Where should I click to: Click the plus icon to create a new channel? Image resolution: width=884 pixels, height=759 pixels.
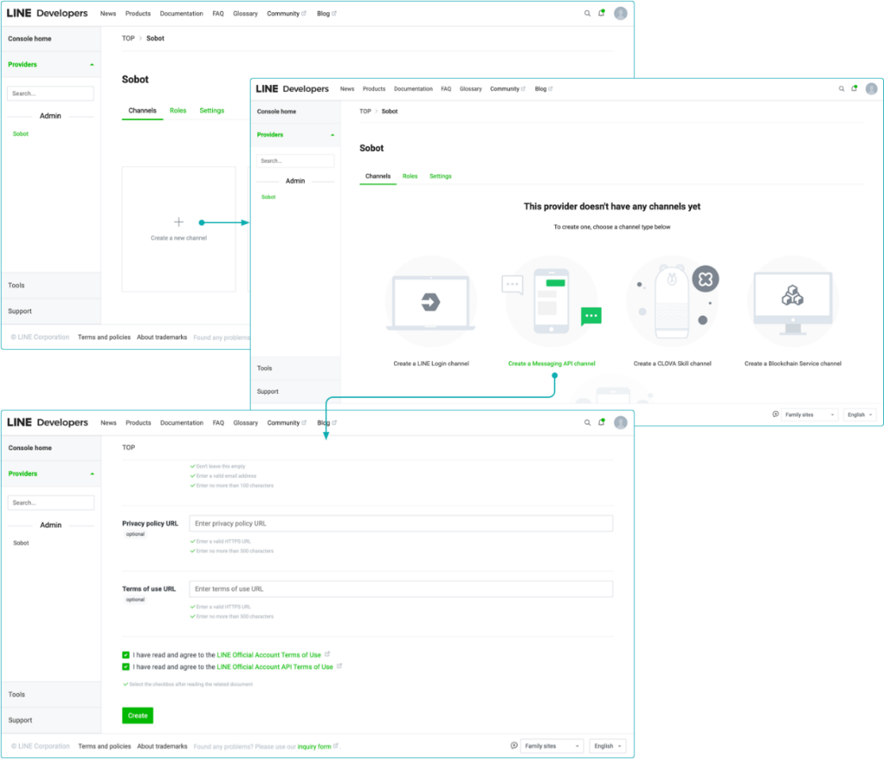(179, 222)
